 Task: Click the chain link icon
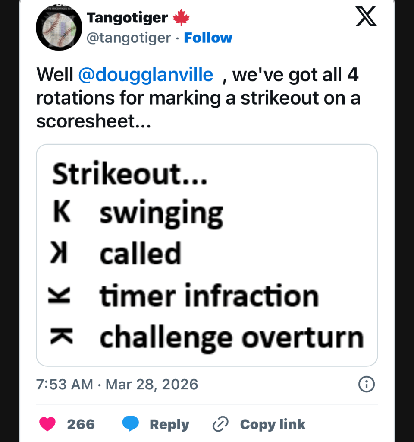220,424
